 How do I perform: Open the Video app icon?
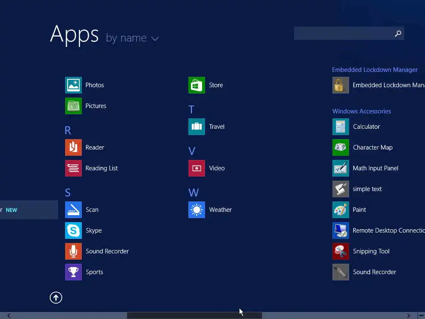(196, 168)
